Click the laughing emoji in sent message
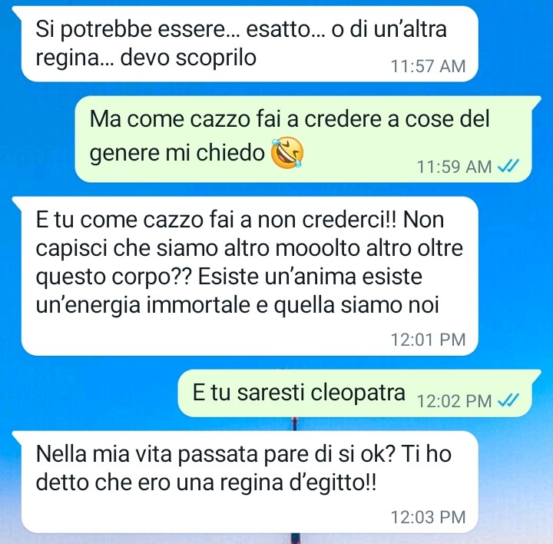553x544 pixels. pos(287,153)
